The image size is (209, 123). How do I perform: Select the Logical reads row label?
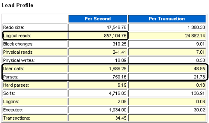(16, 36)
